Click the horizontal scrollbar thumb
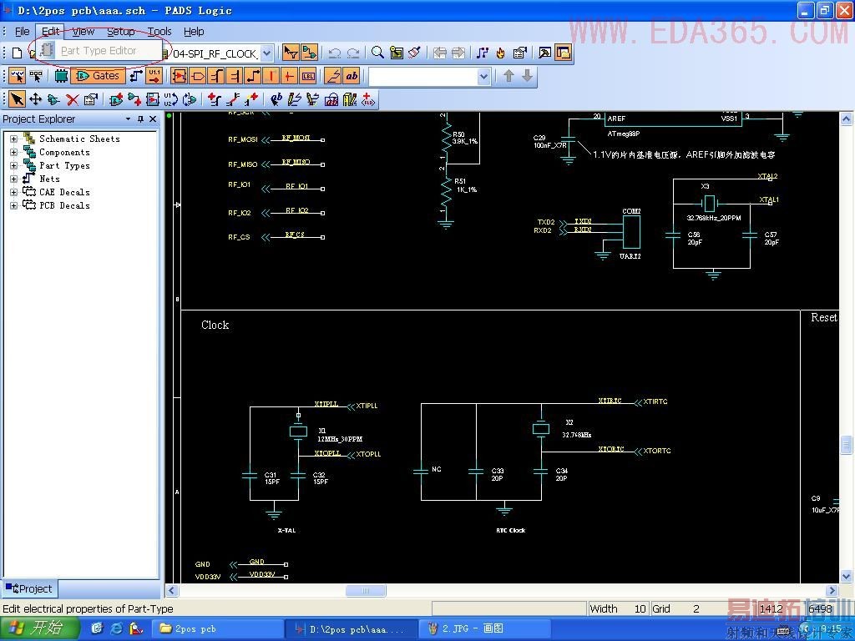This screenshot has height=641, width=855. tap(366, 591)
